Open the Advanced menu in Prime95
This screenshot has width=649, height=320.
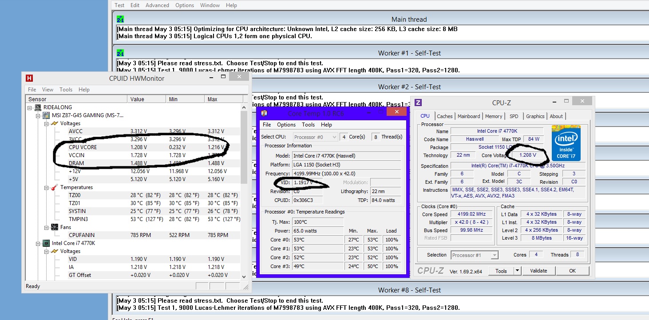pyautogui.click(x=157, y=5)
